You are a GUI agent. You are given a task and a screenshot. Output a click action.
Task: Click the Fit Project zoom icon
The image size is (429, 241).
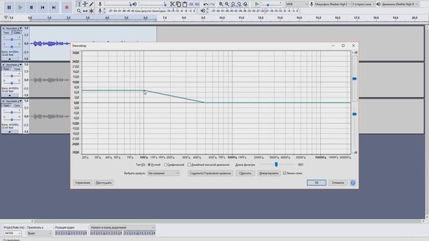tap(239, 4)
